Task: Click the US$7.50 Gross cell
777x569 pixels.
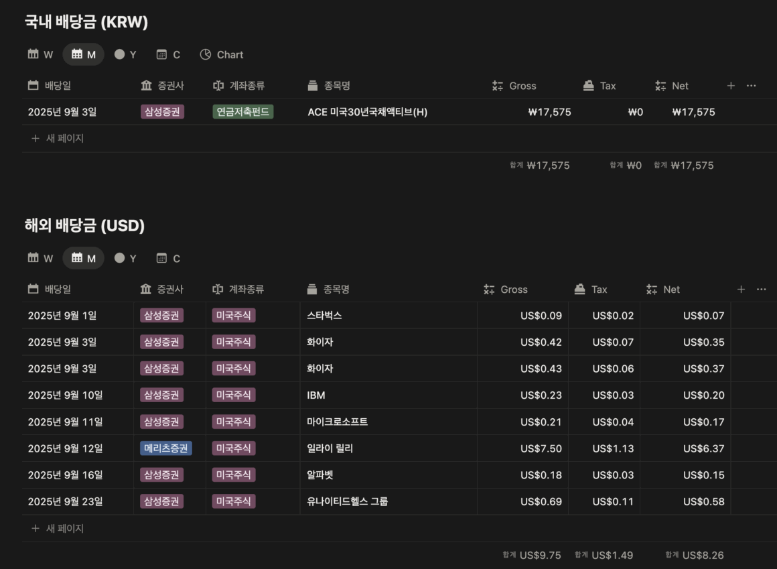Action: coord(541,449)
